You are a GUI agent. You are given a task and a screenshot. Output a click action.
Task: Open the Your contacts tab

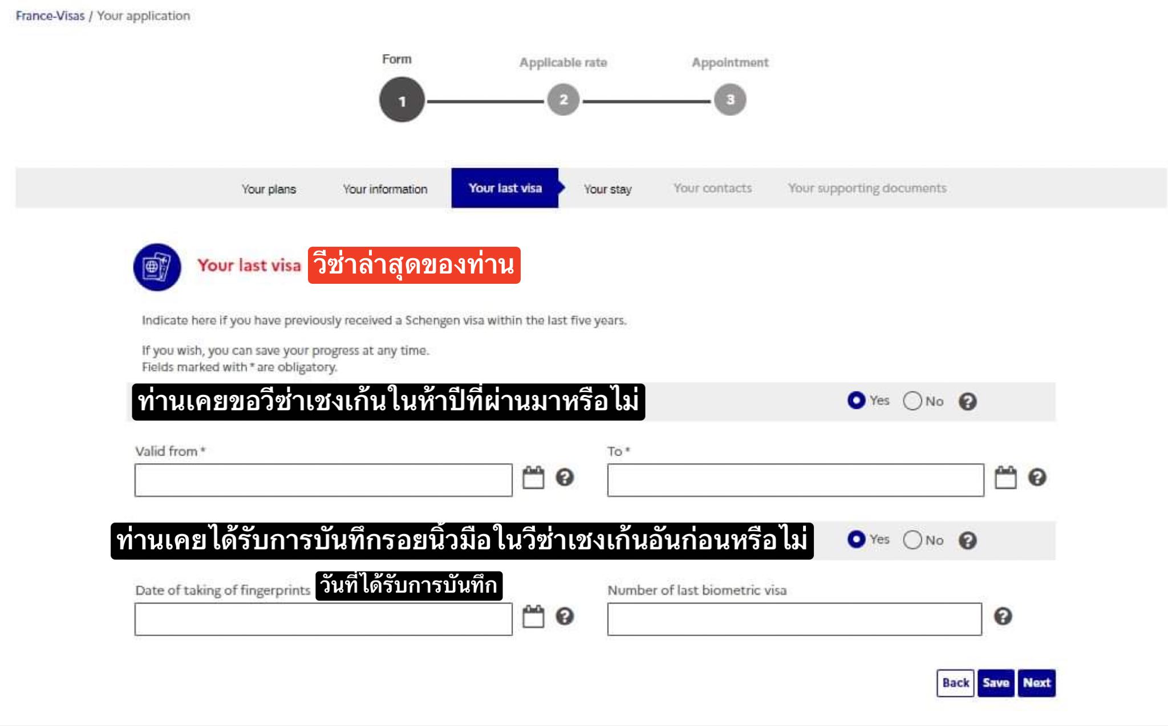[712, 188]
